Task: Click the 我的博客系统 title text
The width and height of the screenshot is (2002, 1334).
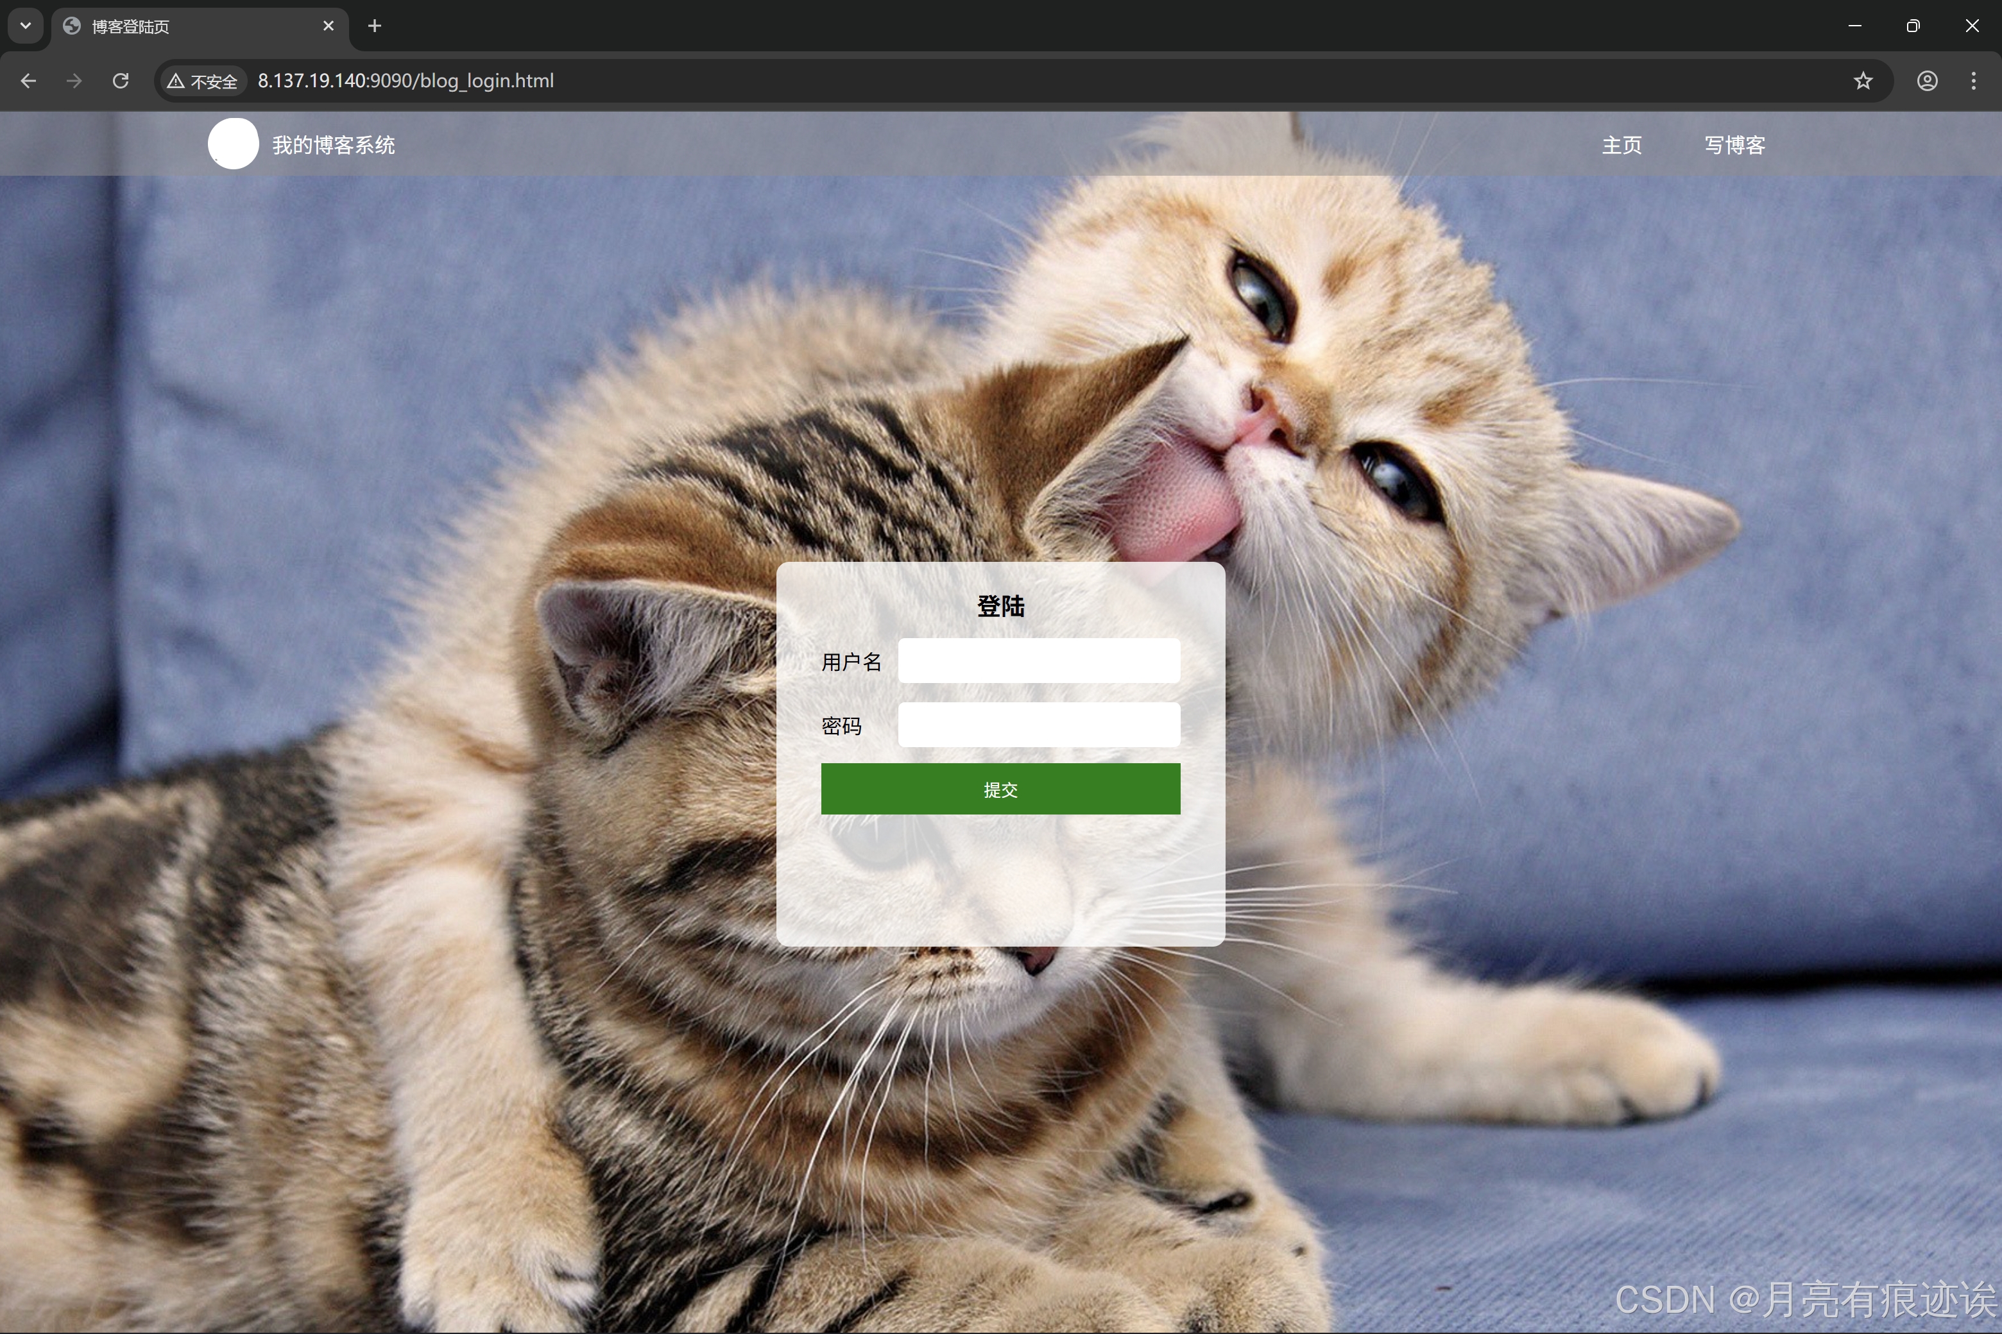Action: (x=334, y=146)
